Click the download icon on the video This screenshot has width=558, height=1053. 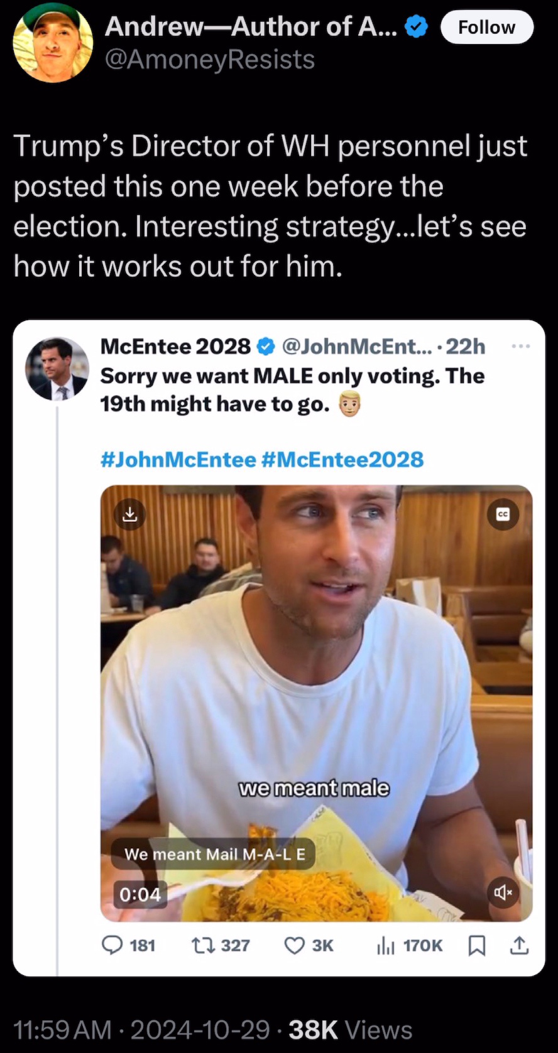[x=129, y=514]
